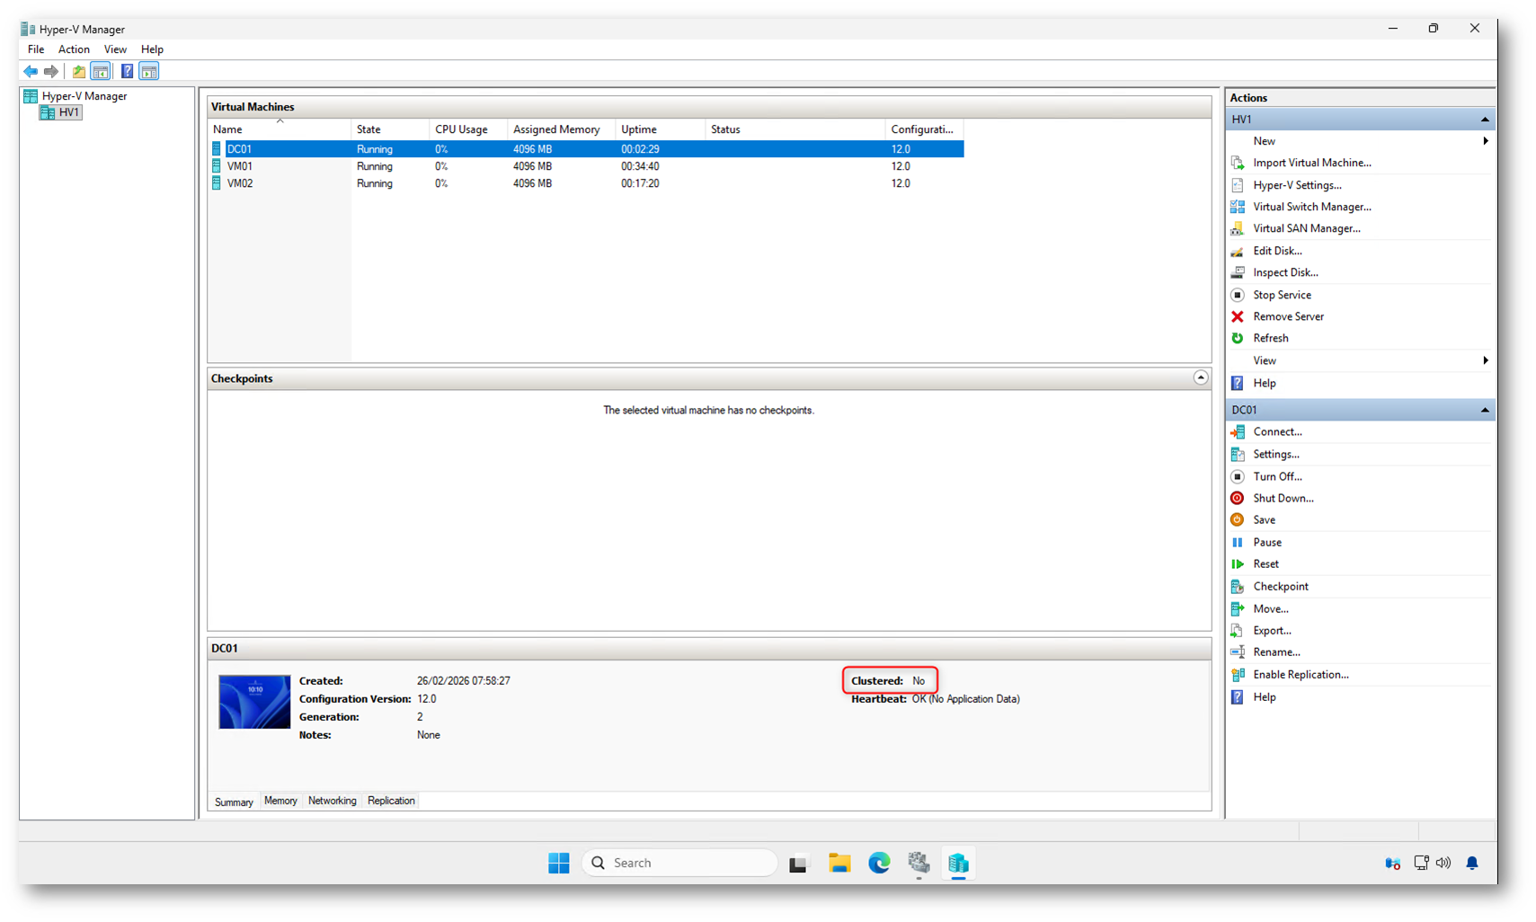Switch to the Networking tab
The image size is (1536, 922).
coord(332,801)
